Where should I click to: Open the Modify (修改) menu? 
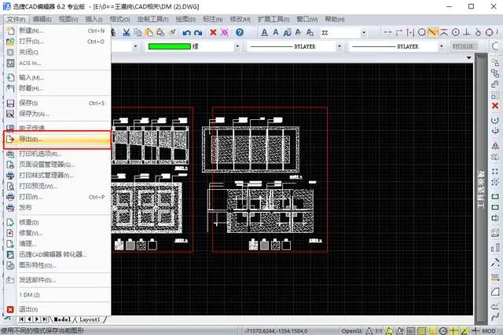tap(240, 19)
